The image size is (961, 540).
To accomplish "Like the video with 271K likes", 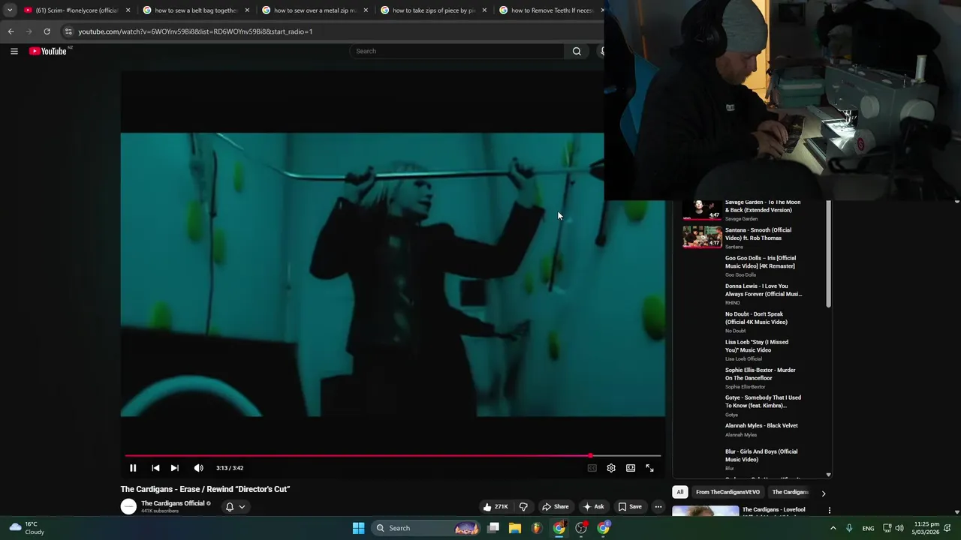I will click(496, 506).
